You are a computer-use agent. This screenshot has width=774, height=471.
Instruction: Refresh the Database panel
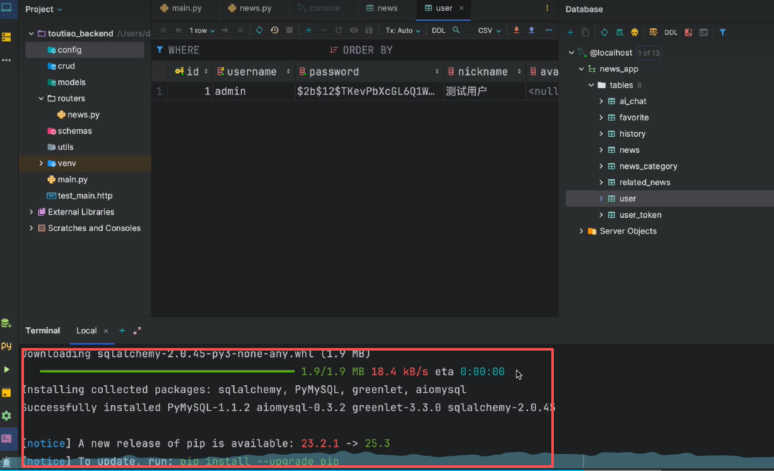tap(604, 32)
